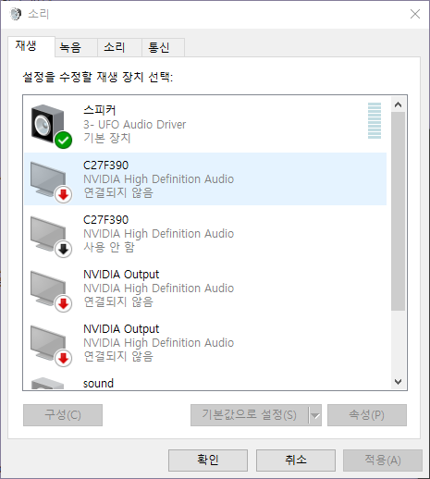Click the 확인 button
The height and width of the screenshot is (479, 430).
[208, 461]
